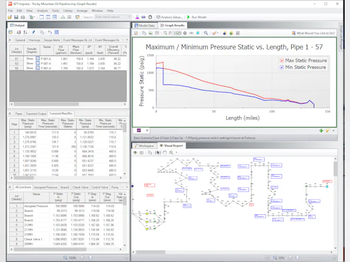Open the Tools menu
The width and height of the screenshot is (350, 262).
[x=55, y=10]
